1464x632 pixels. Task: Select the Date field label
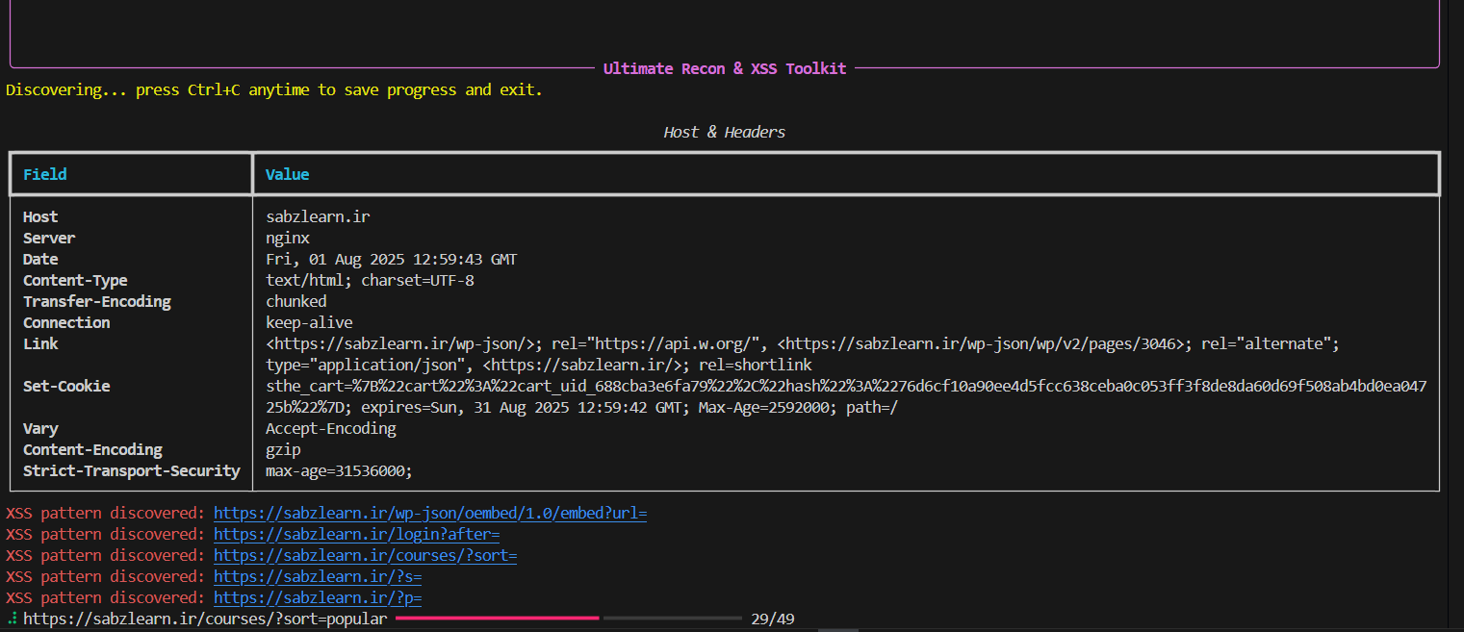40,260
